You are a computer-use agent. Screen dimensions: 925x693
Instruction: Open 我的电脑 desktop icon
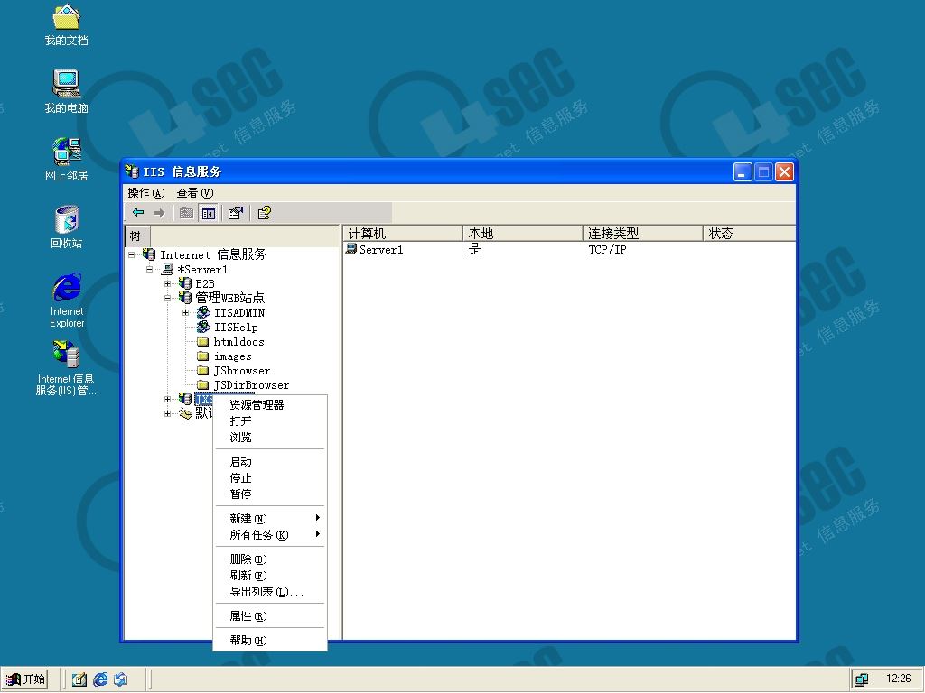pos(66,92)
